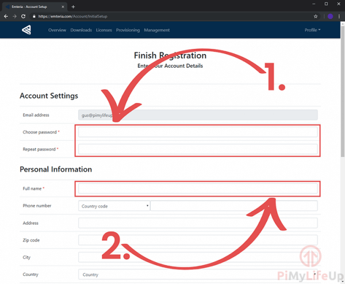Reload the page with refresh icon

pos(24,16)
